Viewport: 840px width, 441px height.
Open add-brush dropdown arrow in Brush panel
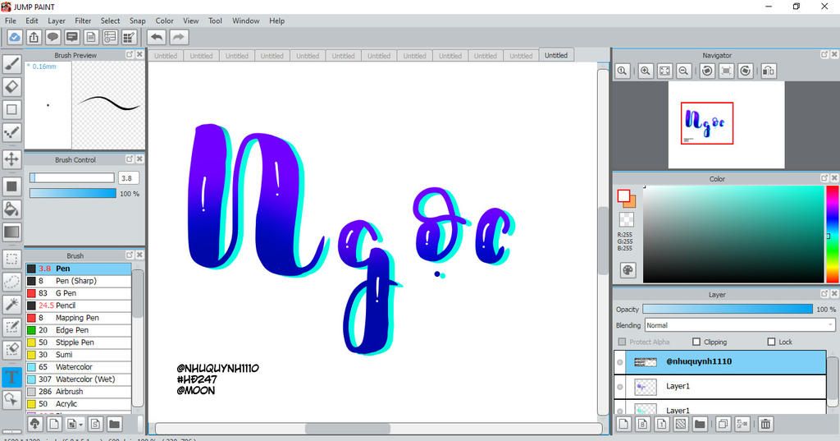click(80, 425)
